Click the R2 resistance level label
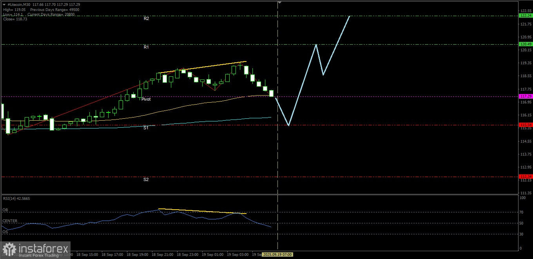This screenshot has width=533, height=259. coord(146,18)
